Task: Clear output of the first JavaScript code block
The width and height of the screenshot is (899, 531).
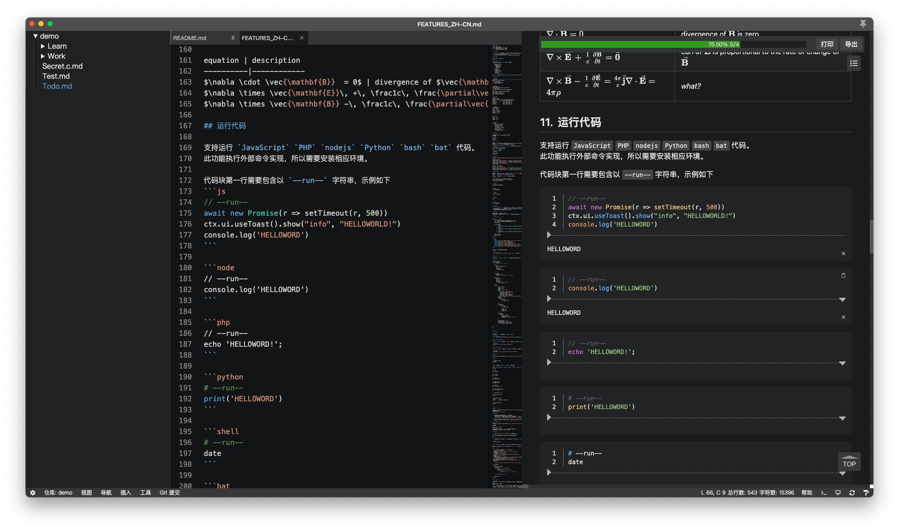Action: click(x=843, y=253)
